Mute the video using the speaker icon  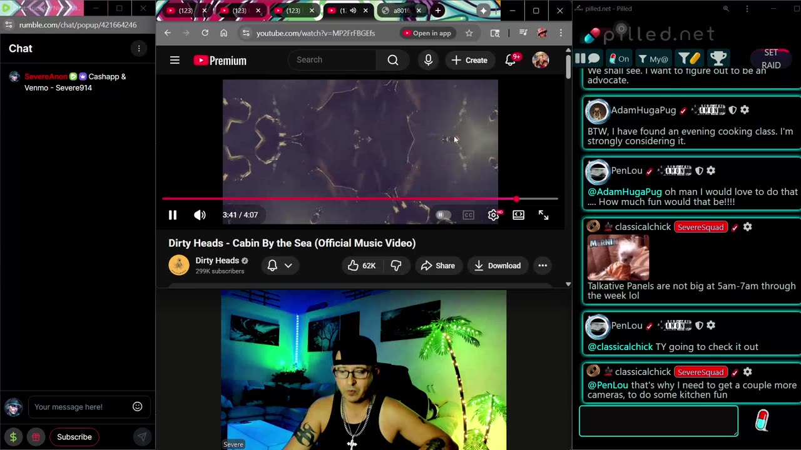pos(200,215)
